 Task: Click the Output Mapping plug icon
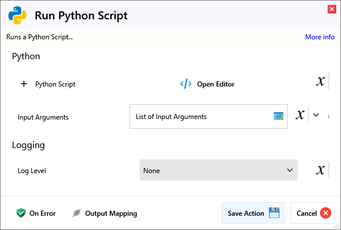pos(77,213)
